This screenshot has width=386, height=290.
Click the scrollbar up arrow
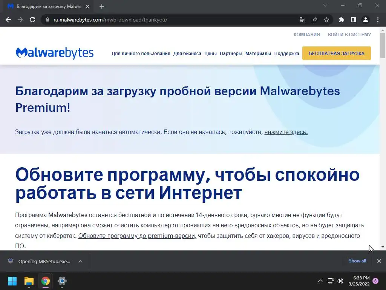click(x=383, y=30)
